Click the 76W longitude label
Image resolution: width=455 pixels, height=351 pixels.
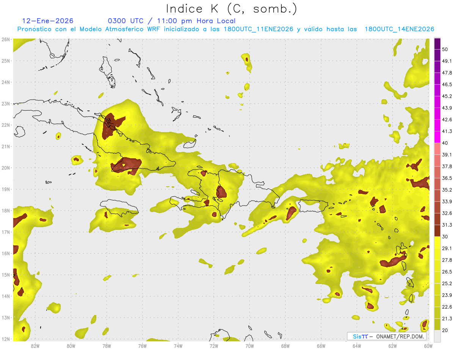(143, 346)
